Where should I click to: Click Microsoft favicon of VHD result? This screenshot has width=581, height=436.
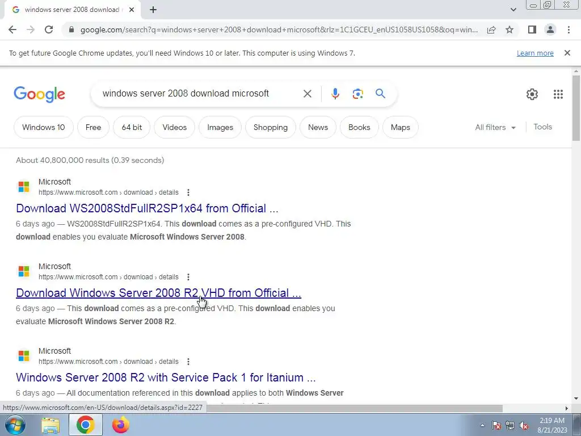24,271
